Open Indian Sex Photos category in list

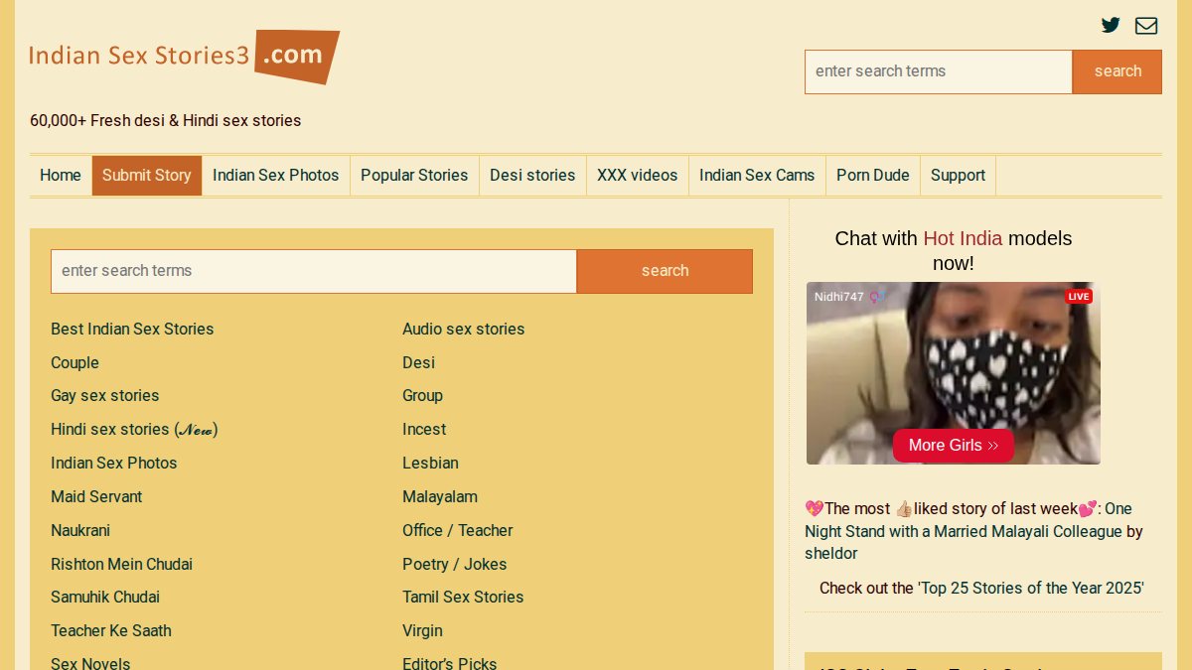(114, 464)
